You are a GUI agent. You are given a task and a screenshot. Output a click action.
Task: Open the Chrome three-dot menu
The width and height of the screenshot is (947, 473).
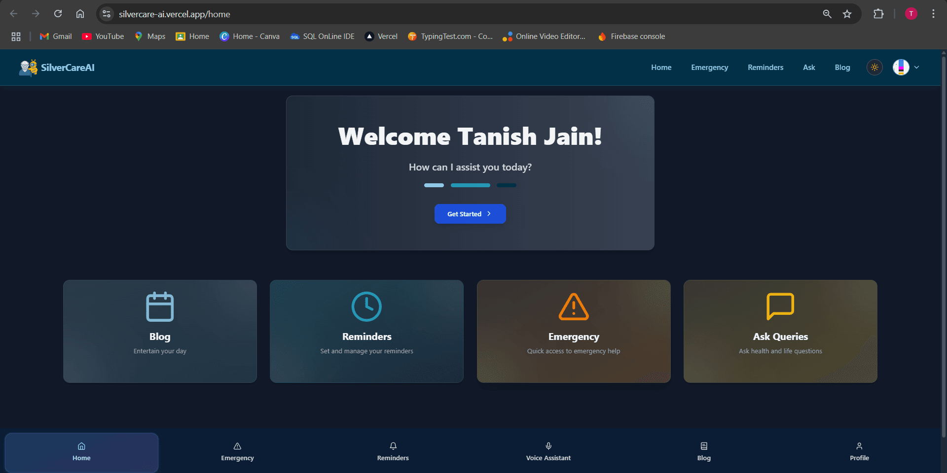(933, 14)
